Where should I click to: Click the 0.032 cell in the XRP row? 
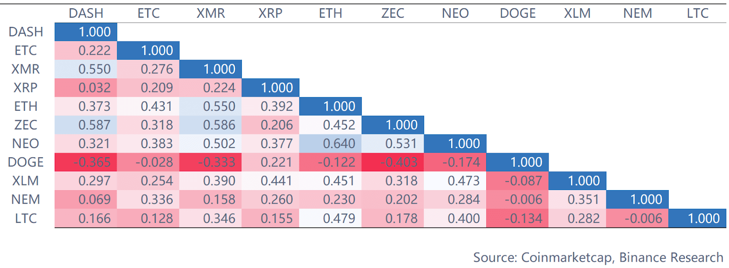tap(86, 88)
